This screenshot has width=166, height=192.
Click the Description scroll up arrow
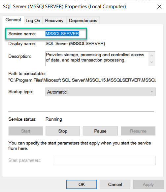click(x=151, y=56)
